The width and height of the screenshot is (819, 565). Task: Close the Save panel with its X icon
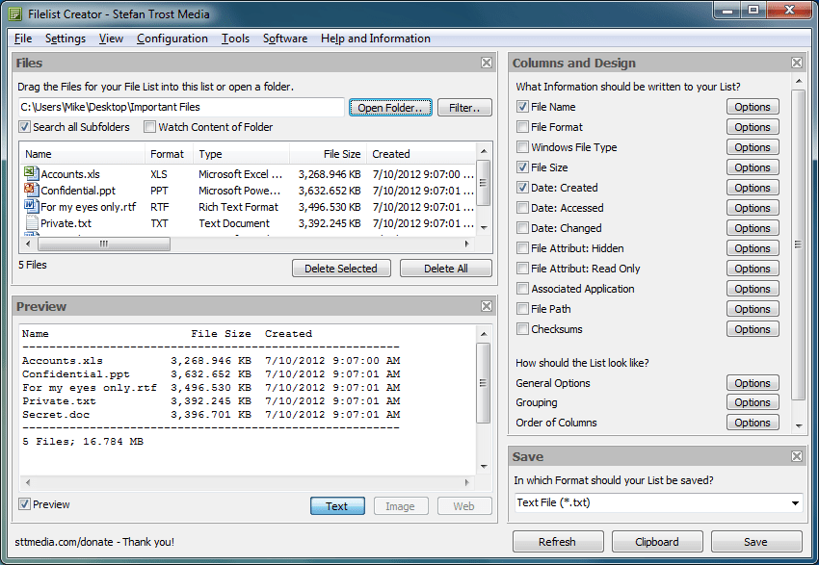pyautogui.click(x=797, y=456)
